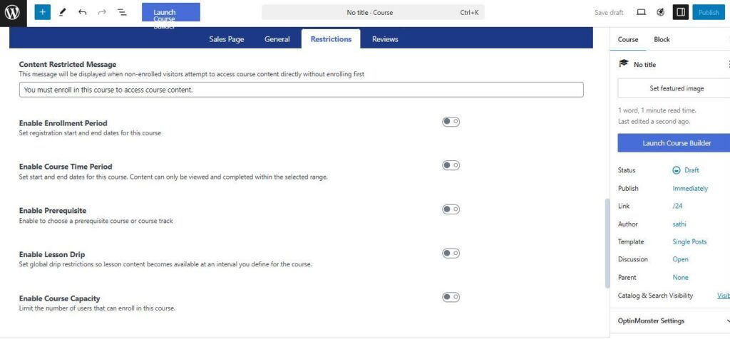The height and width of the screenshot is (339, 730).
Task: Turn on Enable Prerequisite switch
Action: click(x=451, y=209)
